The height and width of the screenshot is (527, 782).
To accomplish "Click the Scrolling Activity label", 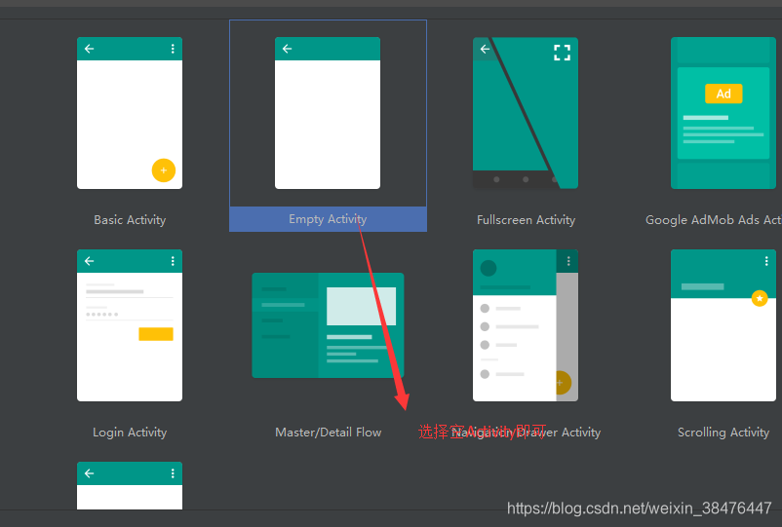I will click(723, 433).
